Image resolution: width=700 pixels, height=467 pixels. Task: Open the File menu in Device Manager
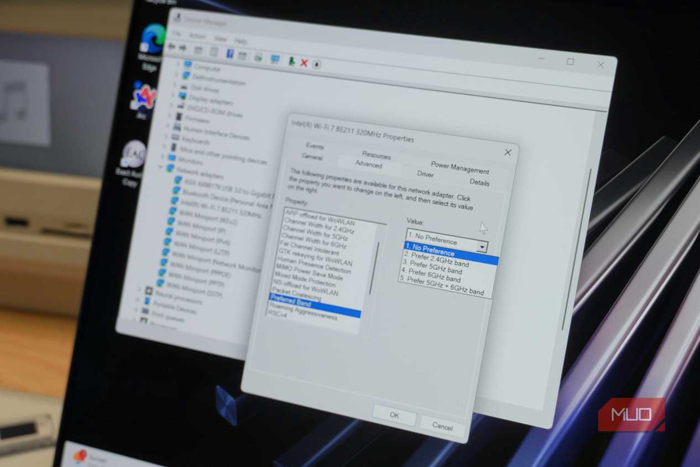[176, 34]
